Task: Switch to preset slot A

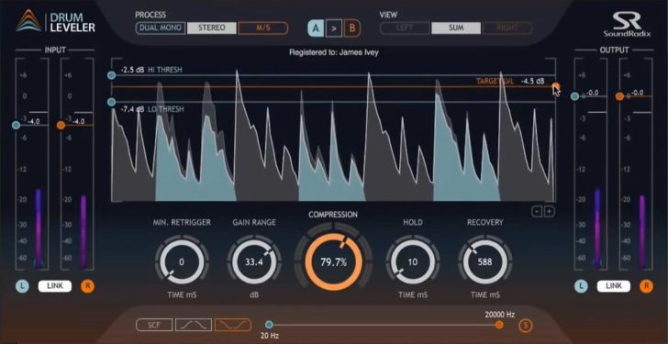Action: (316, 28)
